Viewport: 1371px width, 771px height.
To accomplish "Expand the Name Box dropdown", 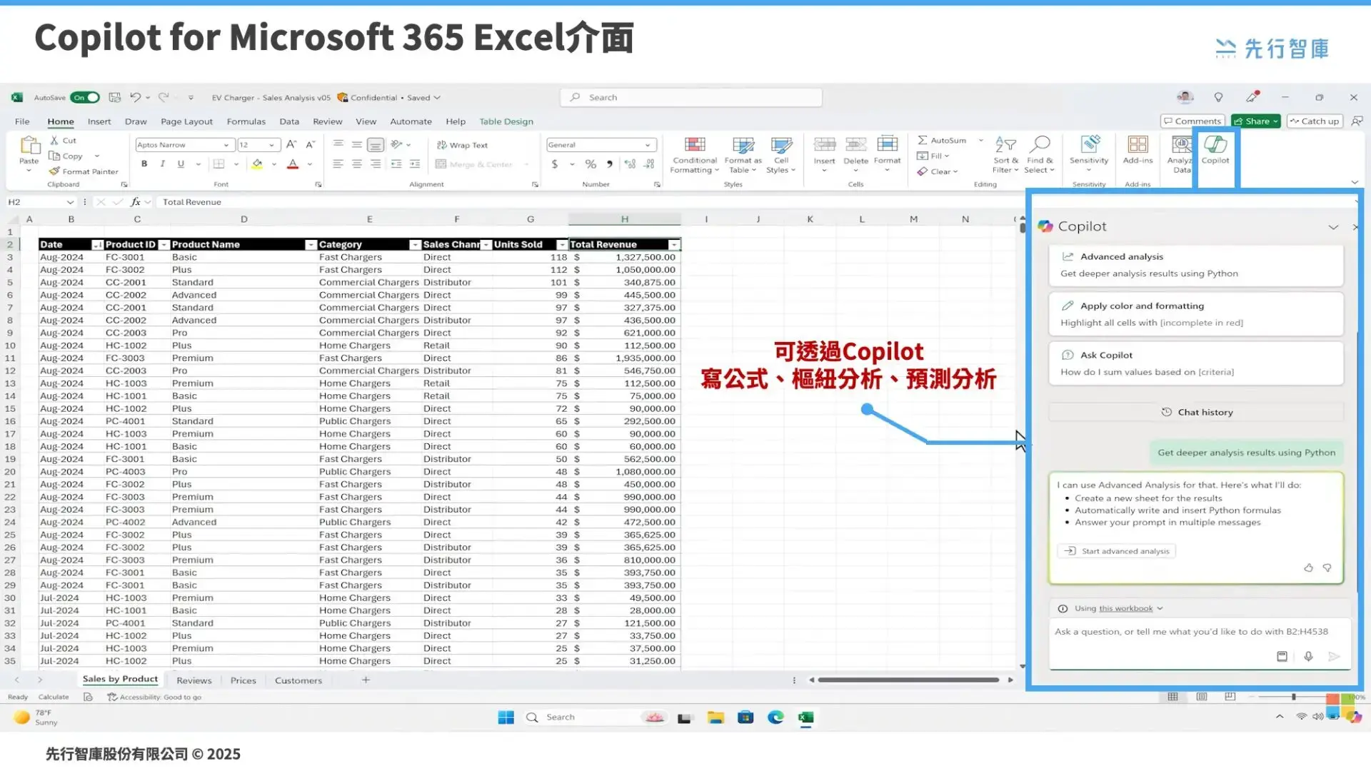I will 70,202.
